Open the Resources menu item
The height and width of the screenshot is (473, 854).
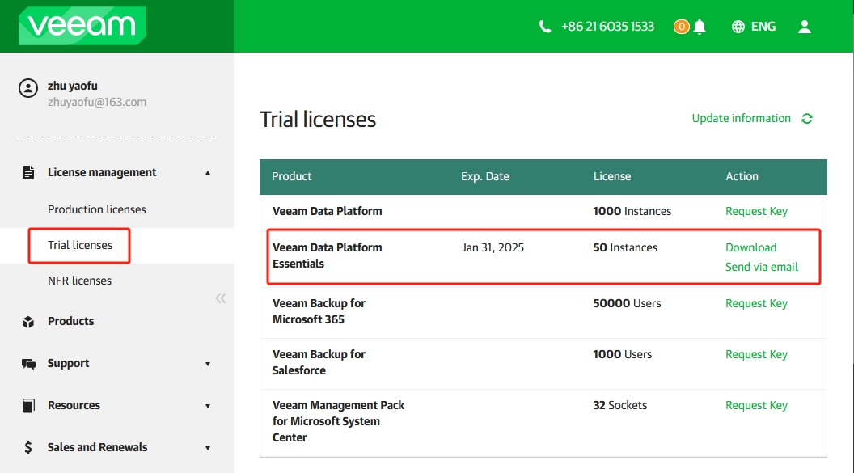click(74, 406)
